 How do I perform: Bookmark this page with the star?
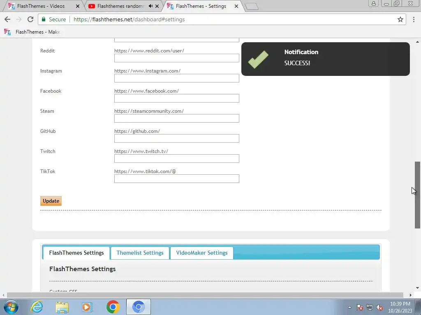[400, 19]
